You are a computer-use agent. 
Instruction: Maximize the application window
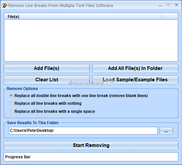coord(168,5)
